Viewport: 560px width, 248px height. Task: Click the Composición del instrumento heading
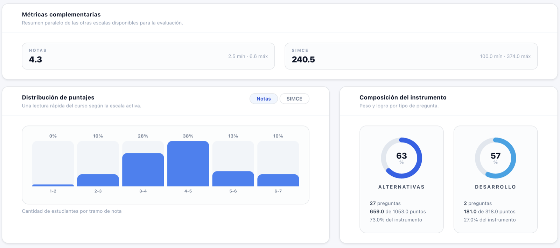[403, 97]
